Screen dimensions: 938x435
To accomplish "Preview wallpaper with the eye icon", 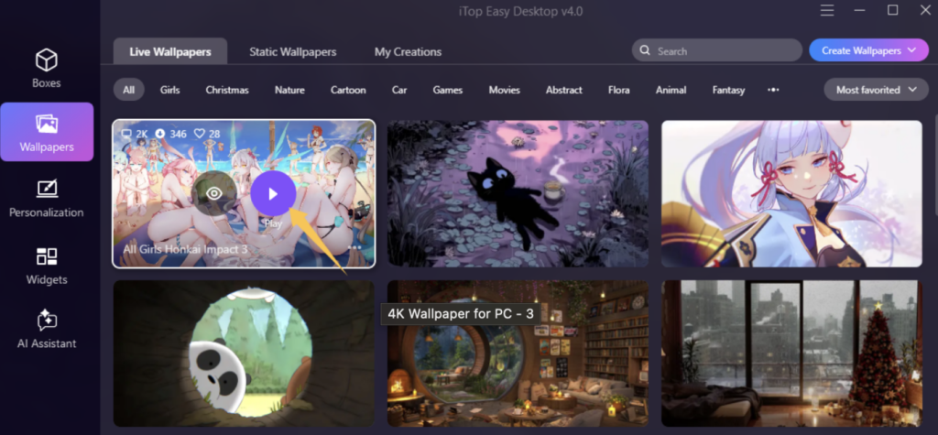I will pos(213,193).
